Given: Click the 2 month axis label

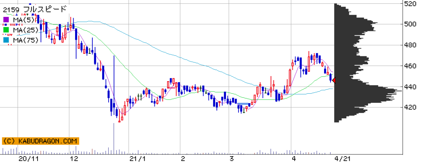Looking at the screenshot, I should (x=183, y=159).
